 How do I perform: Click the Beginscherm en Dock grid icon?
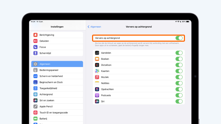35,82
